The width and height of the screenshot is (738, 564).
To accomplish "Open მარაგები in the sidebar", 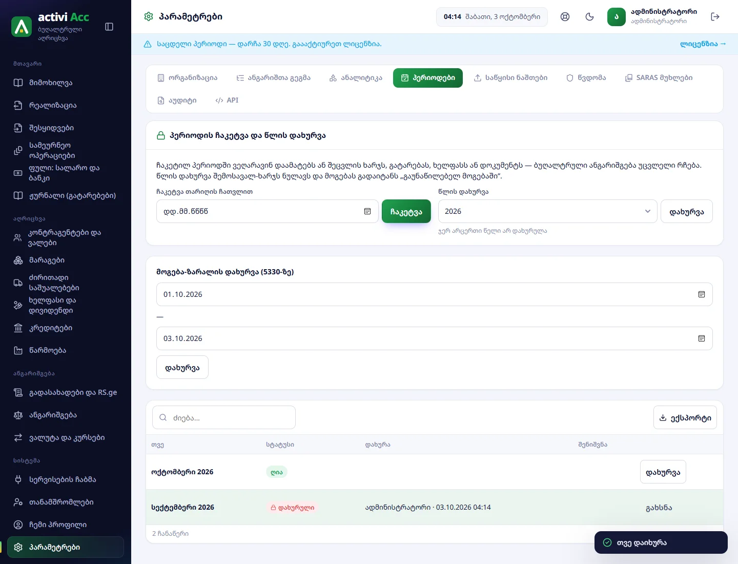I will tap(66, 260).
